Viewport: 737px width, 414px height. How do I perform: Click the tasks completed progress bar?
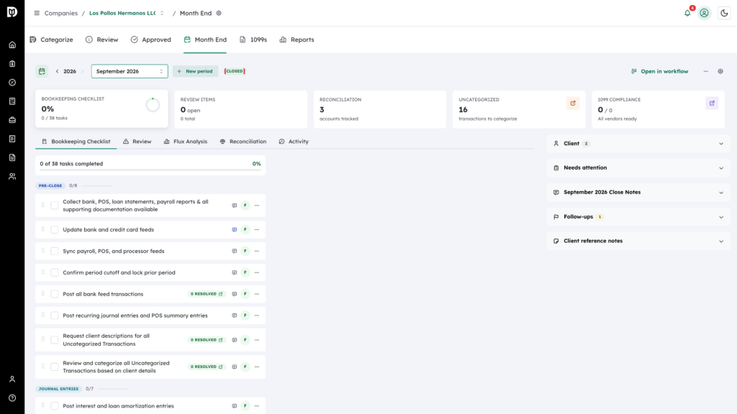click(x=150, y=170)
